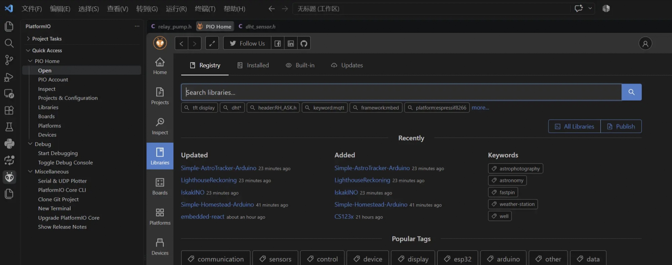The image size is (672, 265).
Task: Select the keyword:mqtt search example
Action: point(325,108)
